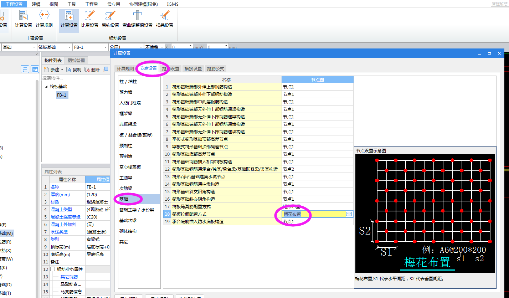The width and height of the screenshot is (509, 298).
Task: Click the 新建 component icon
Action: pyautogui.click(x=46, y=70)
